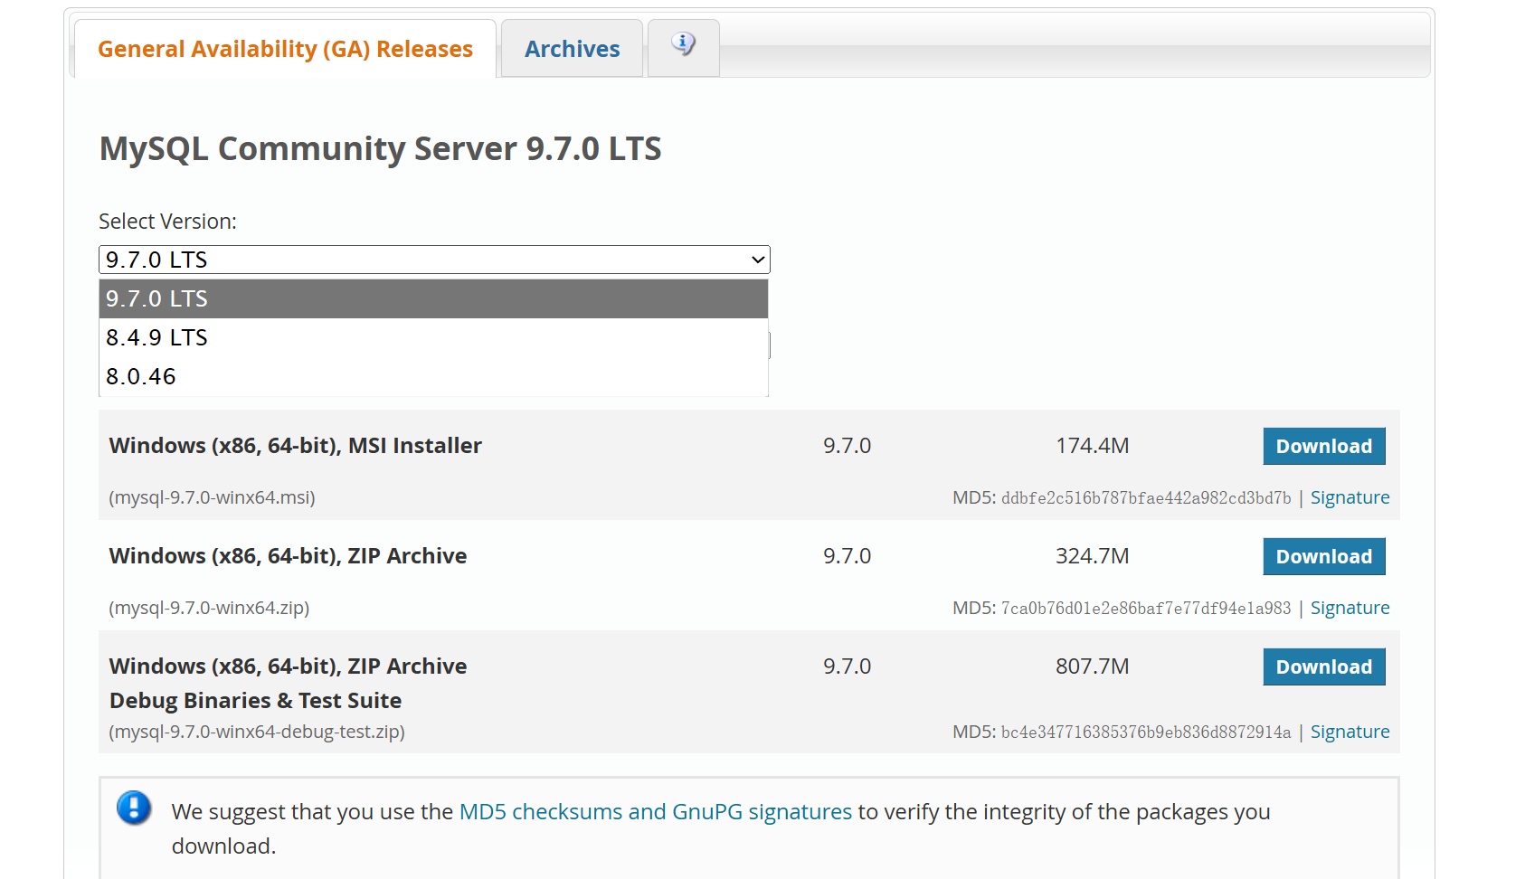Viewport: 1525px width, 879px height.
Task: Click the 174.4M file size value
Action: pos(1093,446)
